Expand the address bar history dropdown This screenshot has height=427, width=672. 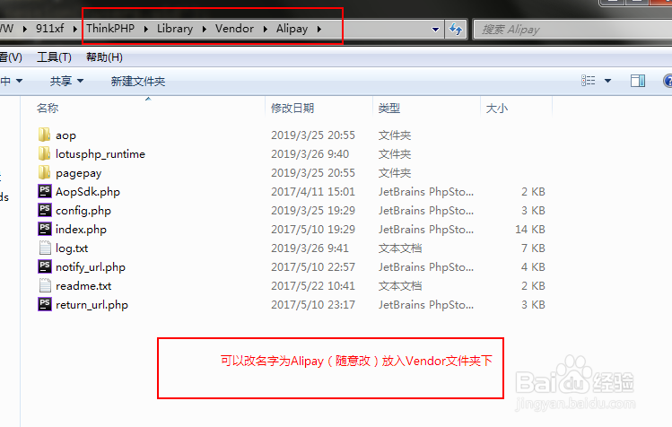[435, 30]
